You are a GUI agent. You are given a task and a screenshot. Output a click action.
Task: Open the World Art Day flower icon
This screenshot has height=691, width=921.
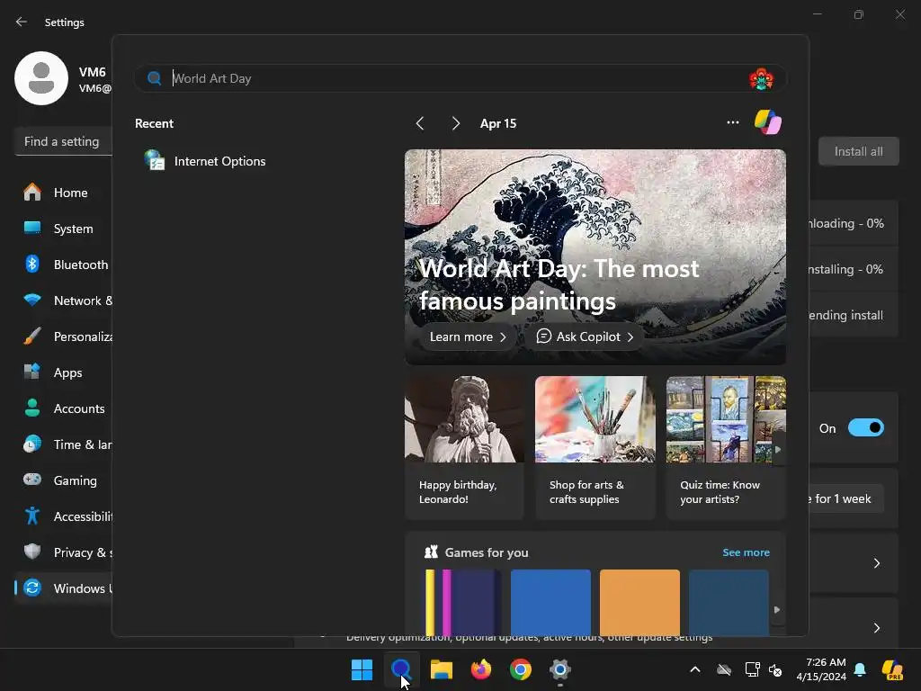(x=761, y=79)
